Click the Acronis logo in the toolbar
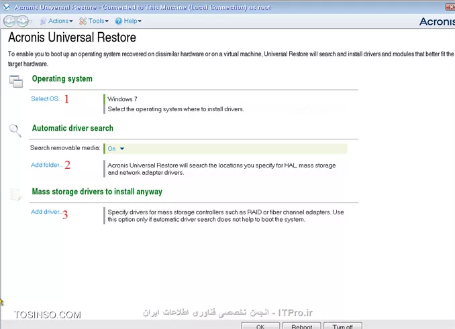455x329 pixels. tap(437, 21)
